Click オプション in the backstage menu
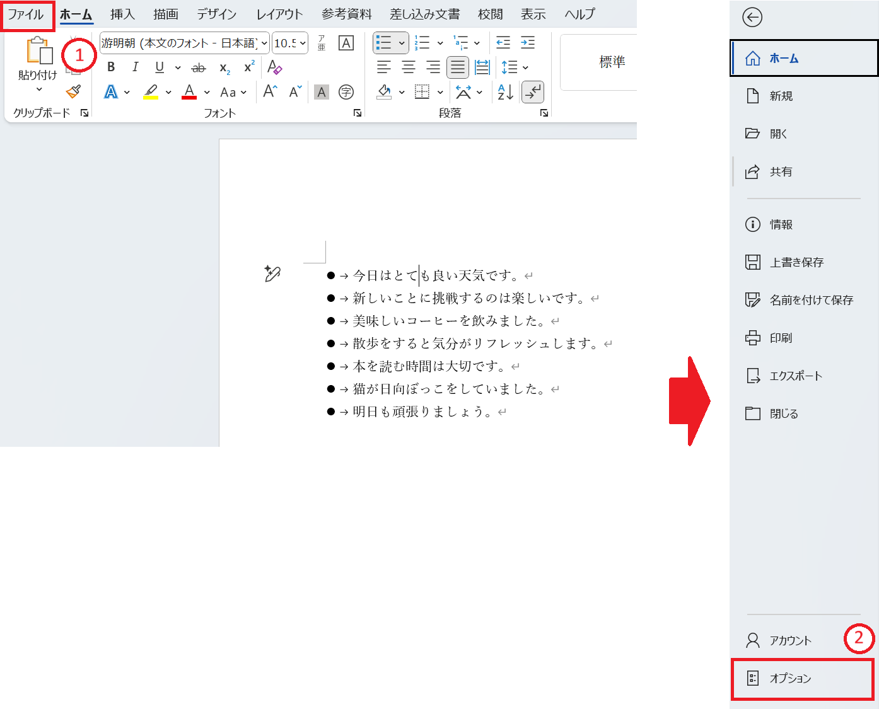879x709 pixels. [x=790, y=678]
